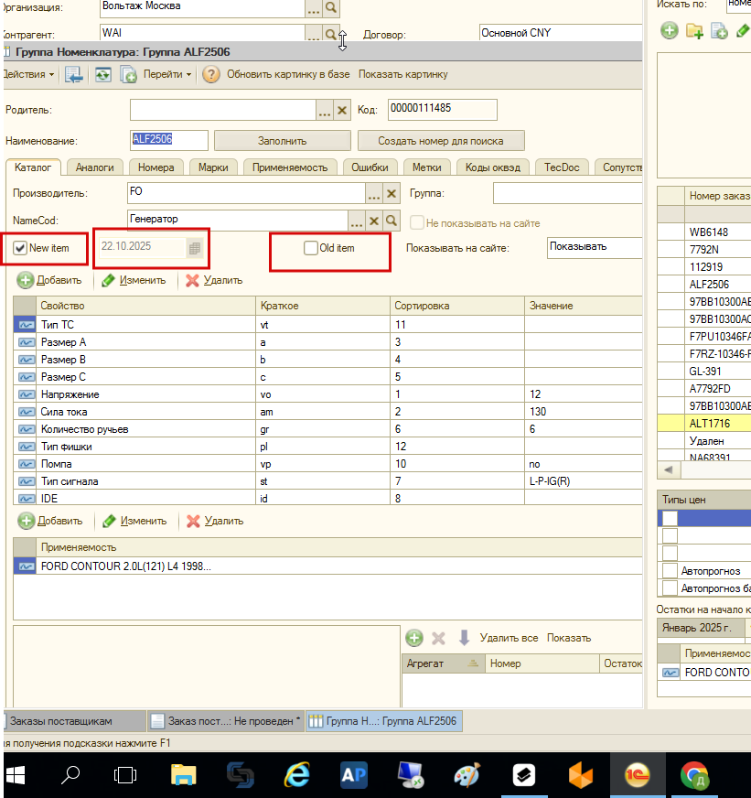This screenshot has height=798, width=751.
Task: Switch to the Аналоги tab
Action: pos(94,167)
